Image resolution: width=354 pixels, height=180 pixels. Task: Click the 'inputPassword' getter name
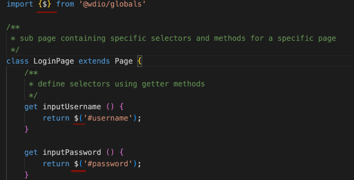pos(72,152)
